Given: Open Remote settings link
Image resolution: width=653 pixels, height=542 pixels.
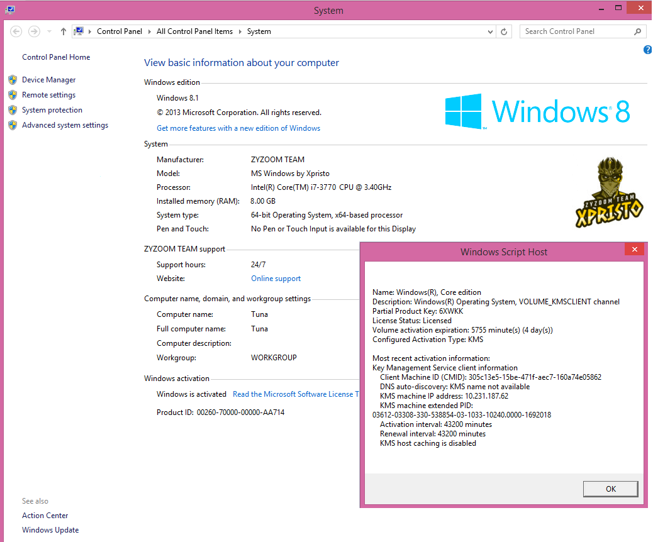Looking at the screenshot, I should click(x=48, y=95).
